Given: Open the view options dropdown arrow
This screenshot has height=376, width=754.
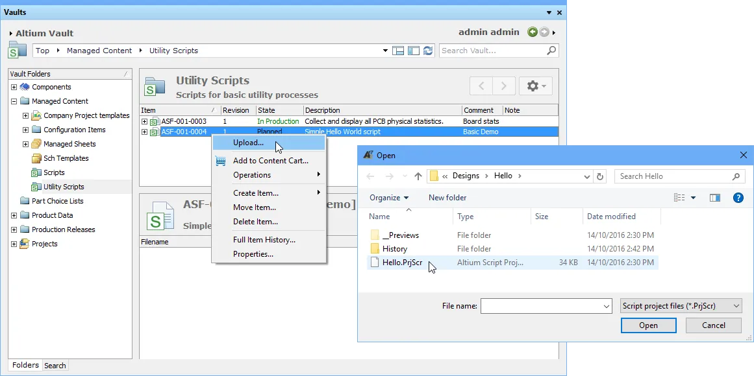Looking at the screenshot, I should point(693,197).
